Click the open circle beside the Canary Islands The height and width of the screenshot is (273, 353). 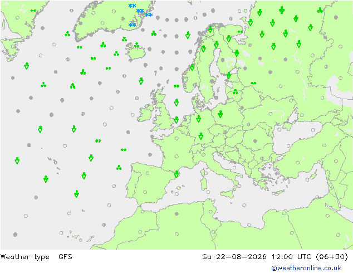61,233
